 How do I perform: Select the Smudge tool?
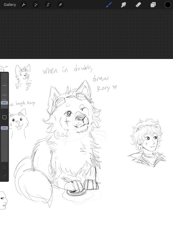click(x=124, y=5)
